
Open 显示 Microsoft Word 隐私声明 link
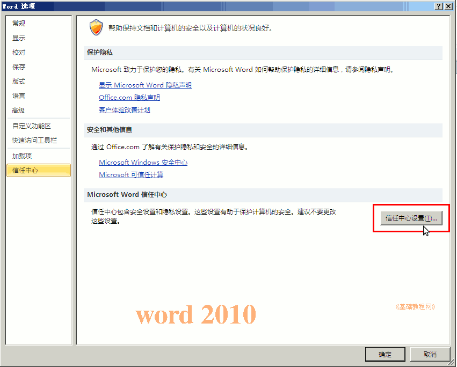(x=145, y=85)
